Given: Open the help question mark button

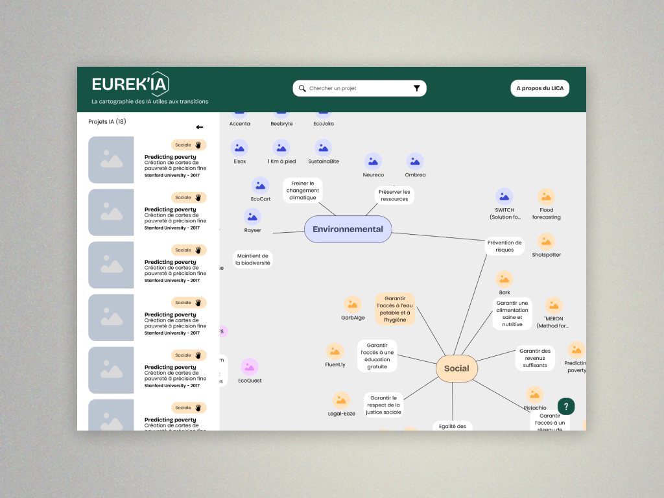Looking at the screenshot, I should tap(565, 406).
